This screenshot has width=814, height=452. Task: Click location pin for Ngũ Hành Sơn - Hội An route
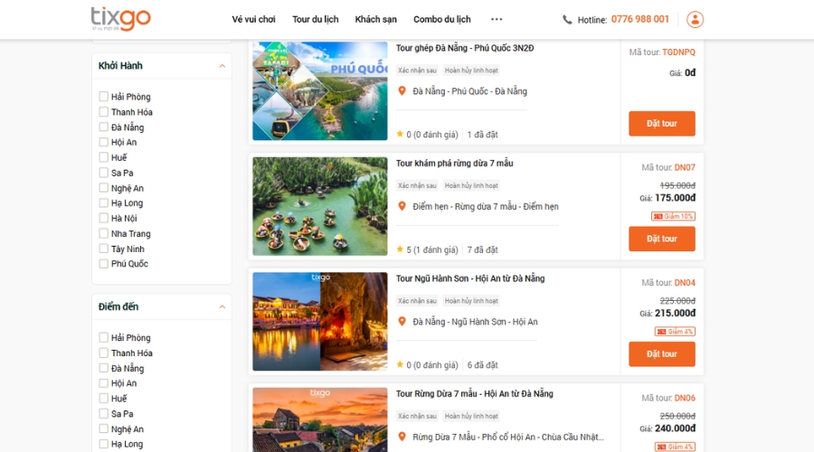[x=402, y=321]
